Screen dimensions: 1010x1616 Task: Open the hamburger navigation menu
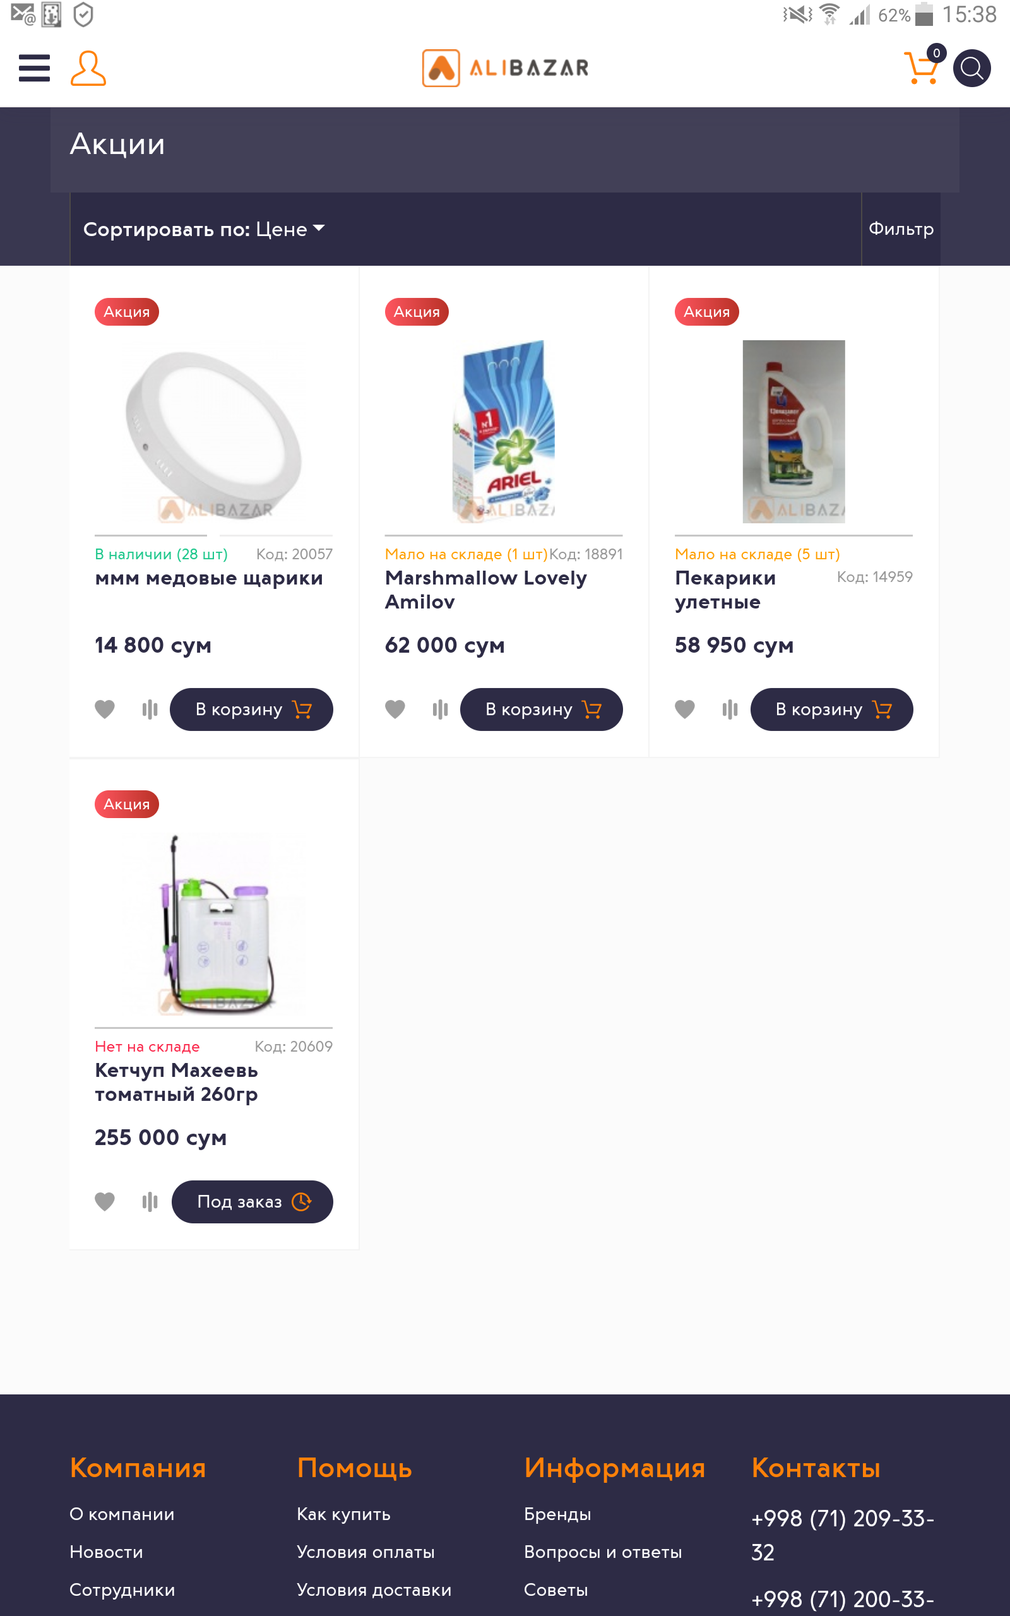pos(34,68)
